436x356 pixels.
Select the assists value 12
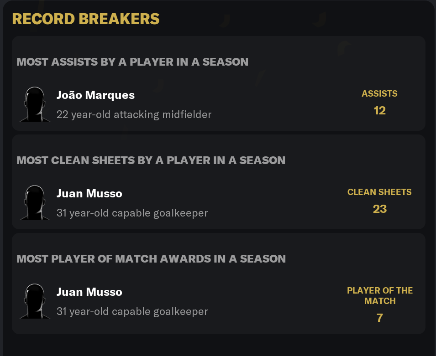(379, 111)
